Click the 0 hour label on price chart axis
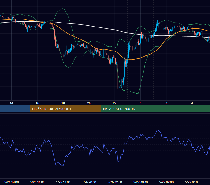Viewport: 210px width, 185px height. tap(141, 103)
